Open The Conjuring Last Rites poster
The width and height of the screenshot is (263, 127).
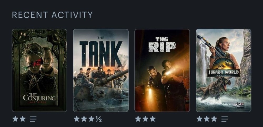point(39,70)
